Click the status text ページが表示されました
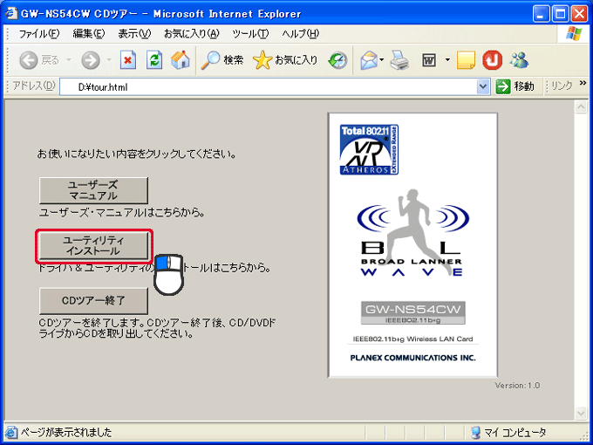 66,432
